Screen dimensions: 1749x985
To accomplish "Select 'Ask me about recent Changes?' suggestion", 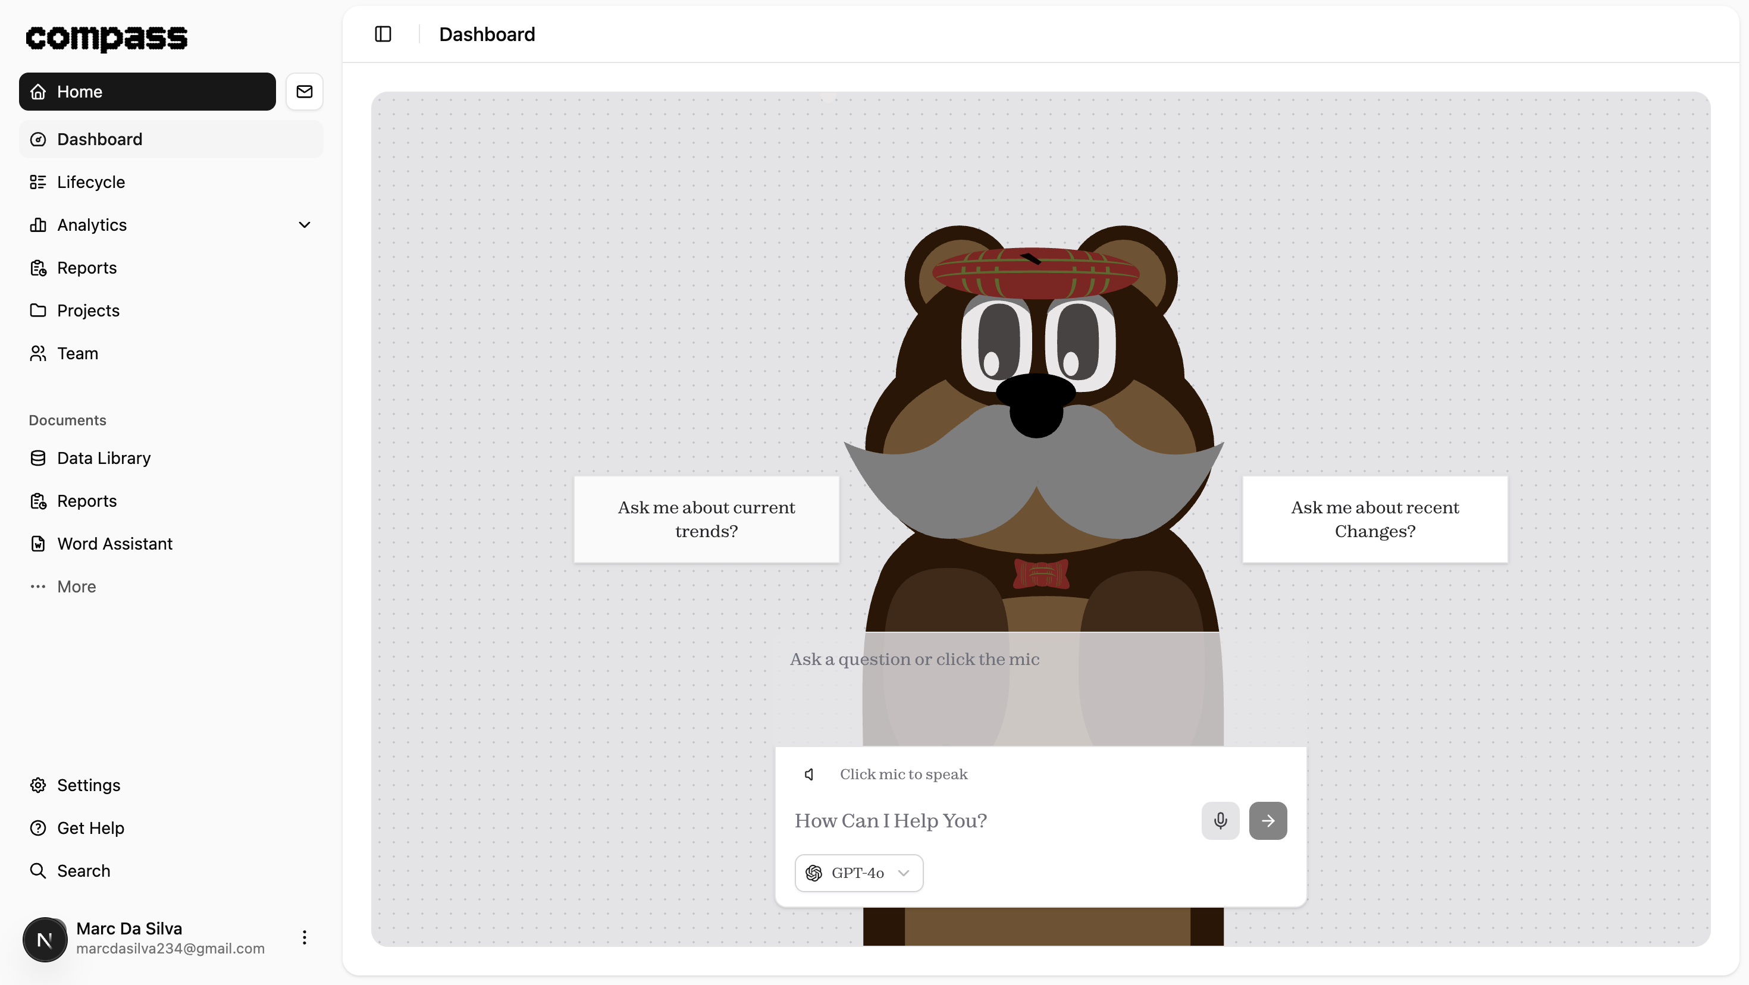I will 1374,519.
